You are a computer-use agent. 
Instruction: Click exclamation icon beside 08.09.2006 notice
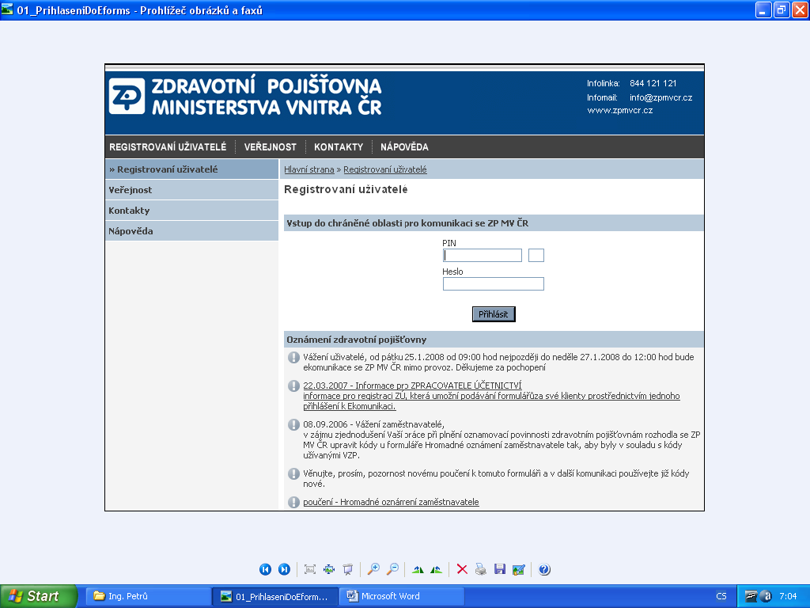(293, 424)
